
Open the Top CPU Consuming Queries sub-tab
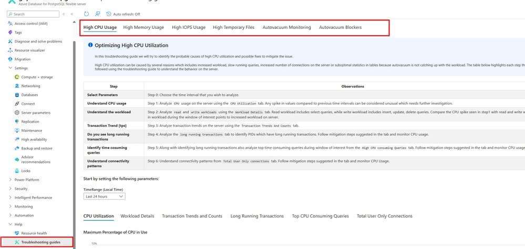click(x=321, y=216)
